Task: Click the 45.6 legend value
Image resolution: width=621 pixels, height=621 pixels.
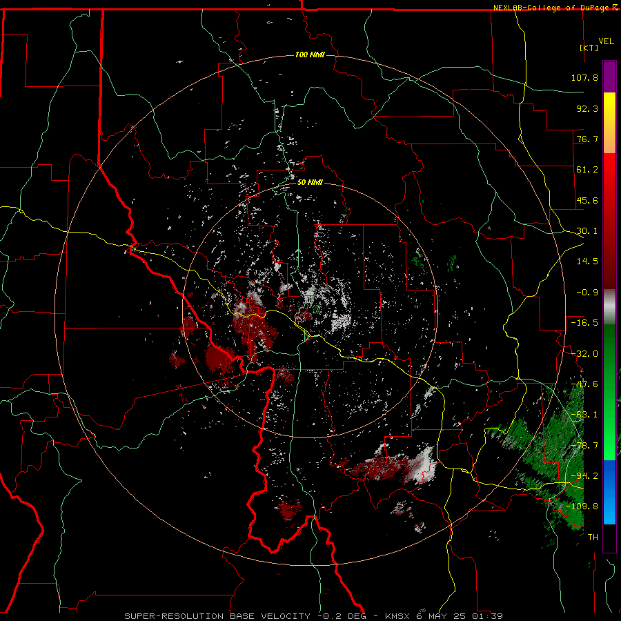Action: pos(587,200)
